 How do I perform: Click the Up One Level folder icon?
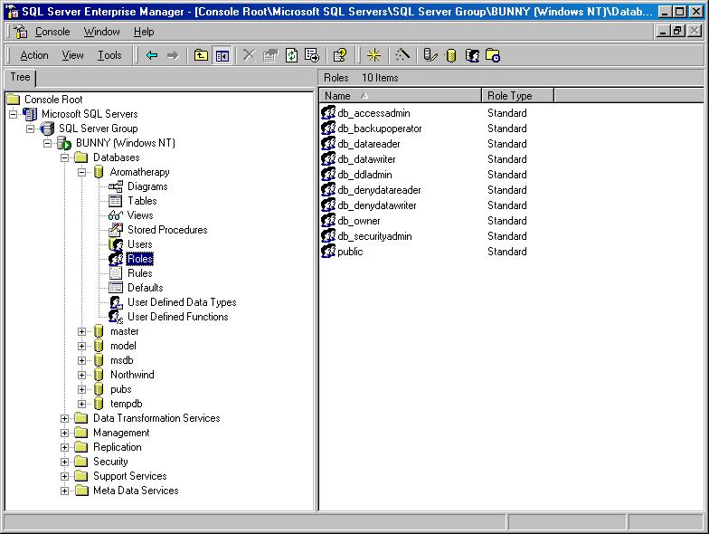(201, 56)
